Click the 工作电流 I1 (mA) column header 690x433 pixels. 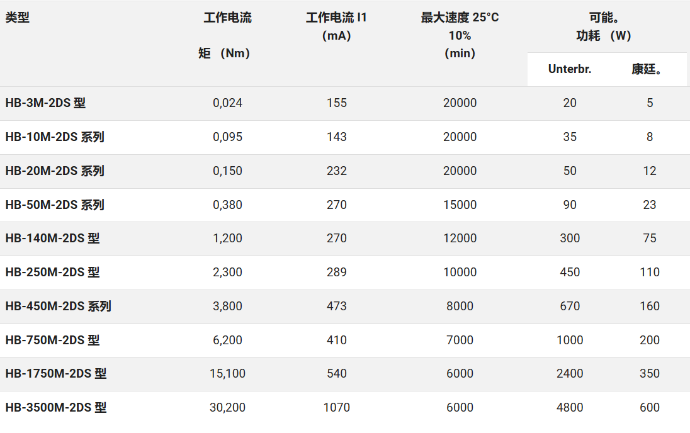[336, 26]
